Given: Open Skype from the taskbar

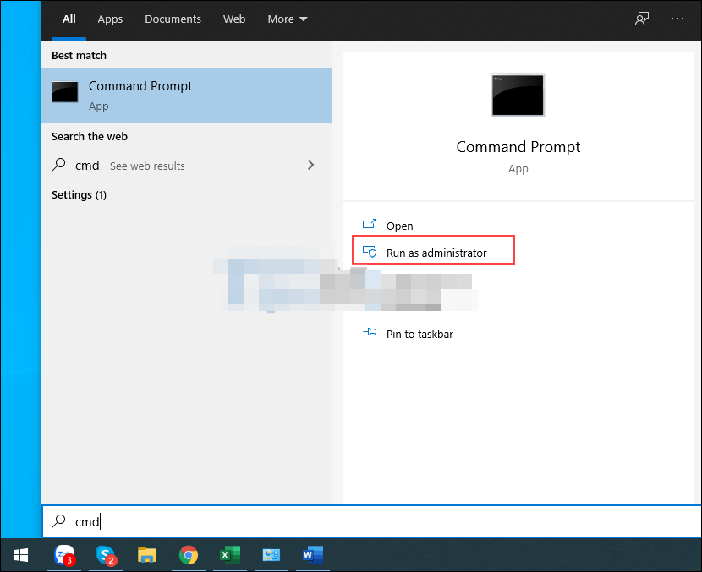Looking at the screenshot, I should [x=106, y=555].
